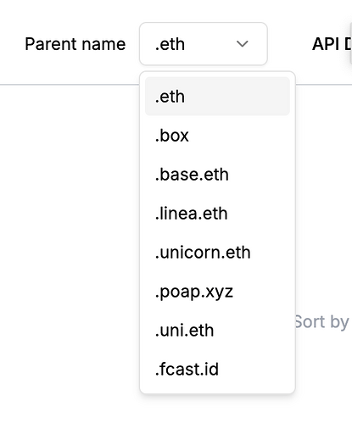Viewport: 352px width, 423px height.
Task: Choose the .fcast.id option
Action: point(217,369)
